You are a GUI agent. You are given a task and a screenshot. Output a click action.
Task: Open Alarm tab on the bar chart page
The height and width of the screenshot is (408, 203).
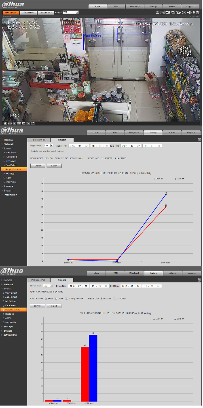coord(172,273)
